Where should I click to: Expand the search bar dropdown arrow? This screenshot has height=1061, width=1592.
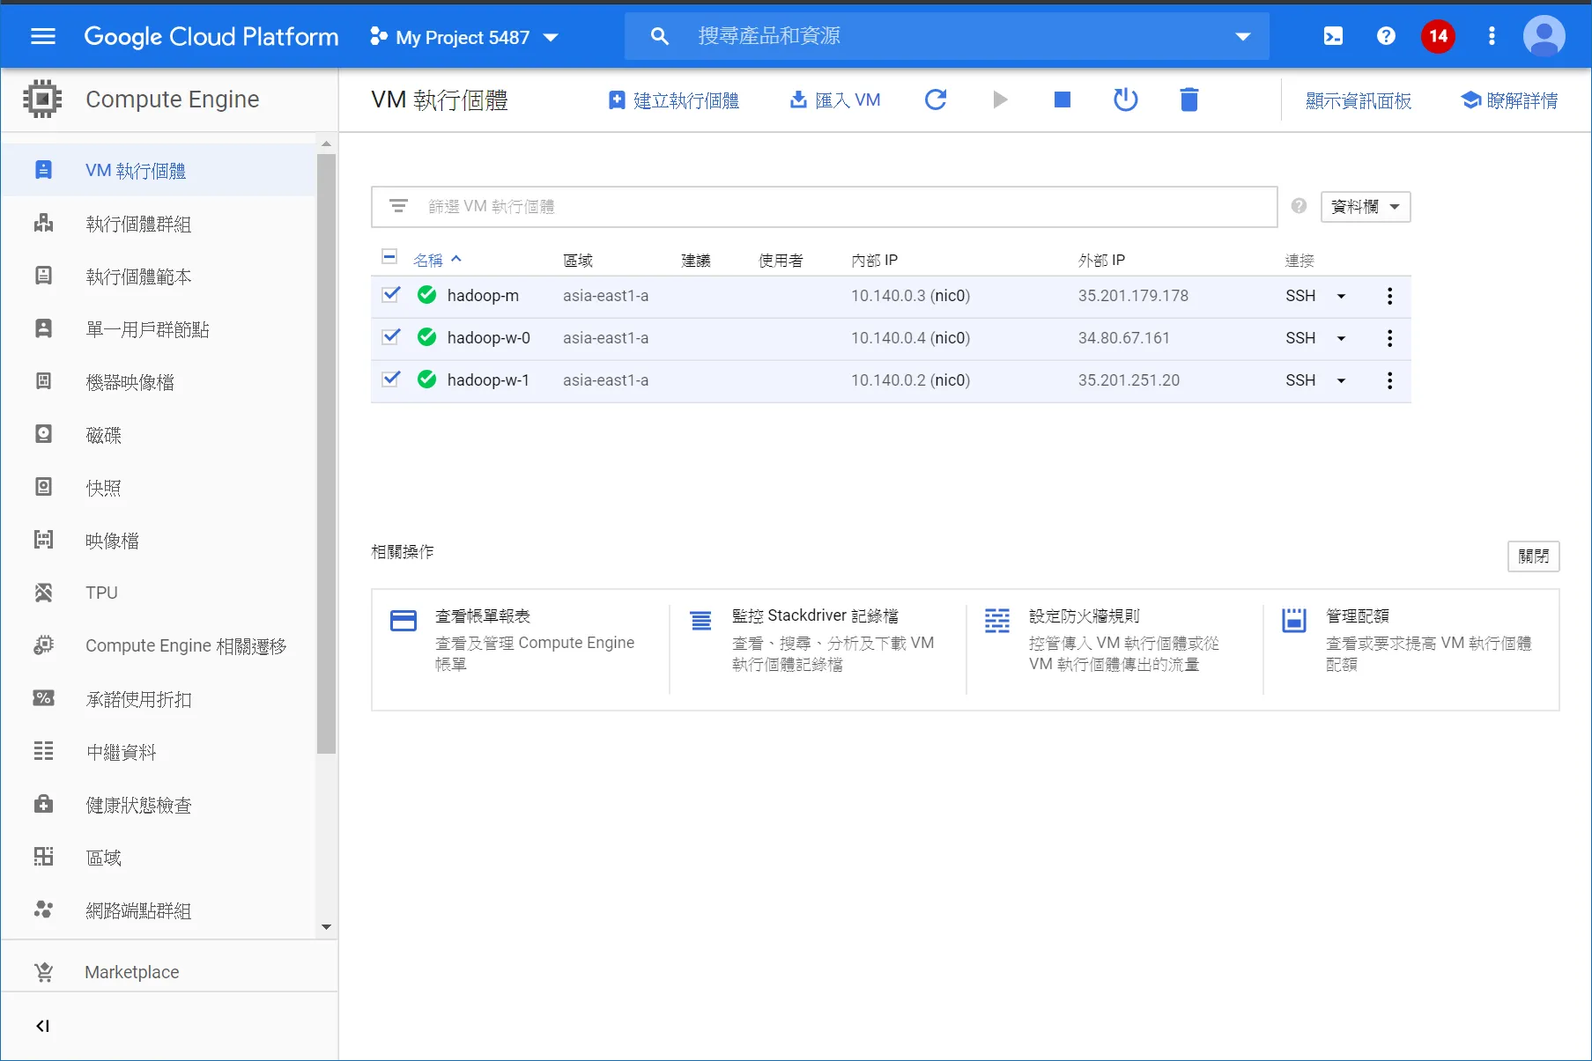(x=1243, y=36)
